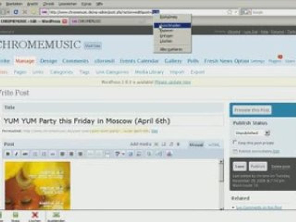
Task: Open the Events Calendar admin tab
Action: click(x=139, y=61)
